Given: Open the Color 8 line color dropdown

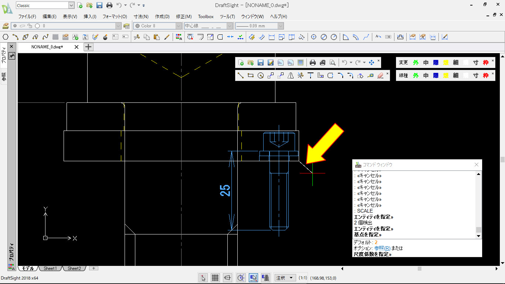Looking at the screenshot, I should [x=179, y=26].
